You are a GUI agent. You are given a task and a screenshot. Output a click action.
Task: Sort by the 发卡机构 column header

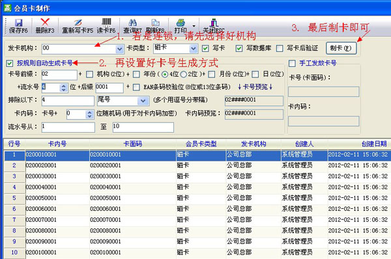click(x=253, y=144)
